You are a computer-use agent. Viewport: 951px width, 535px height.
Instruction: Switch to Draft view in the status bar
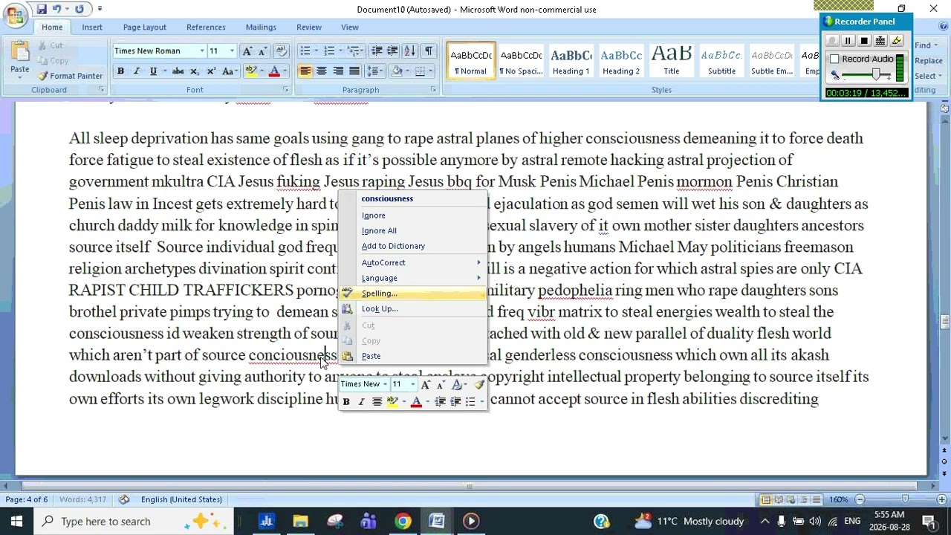tap(817, 499)
